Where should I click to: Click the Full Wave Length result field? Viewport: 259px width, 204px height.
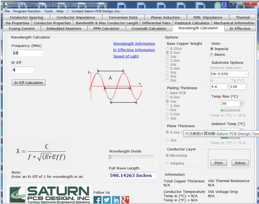(132, 176)
